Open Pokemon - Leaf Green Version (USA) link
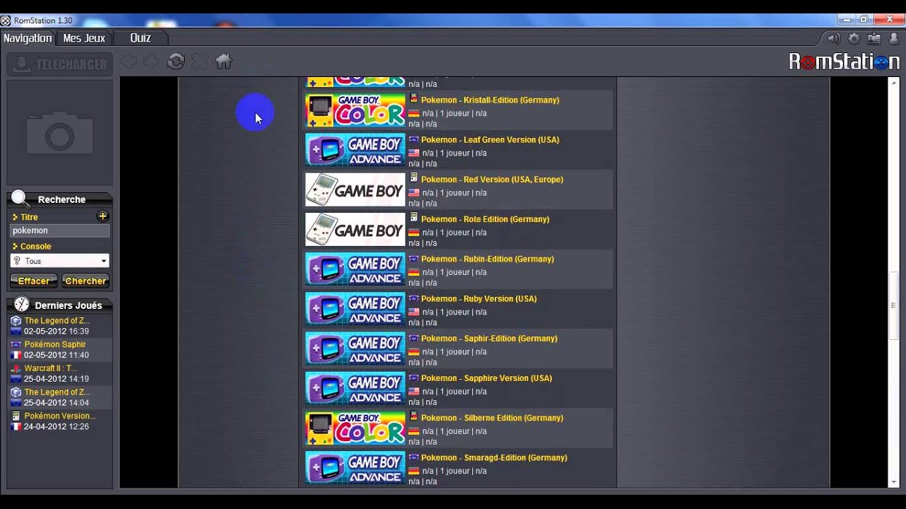The height and width of the screenshot is (509, 906). click(x=490, y=140)
